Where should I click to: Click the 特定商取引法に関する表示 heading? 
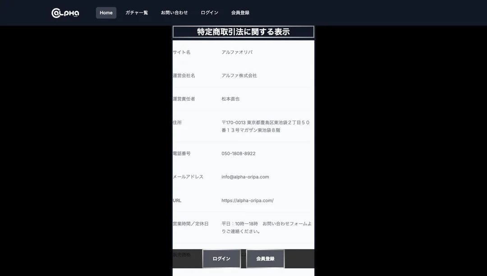(243, 31)
